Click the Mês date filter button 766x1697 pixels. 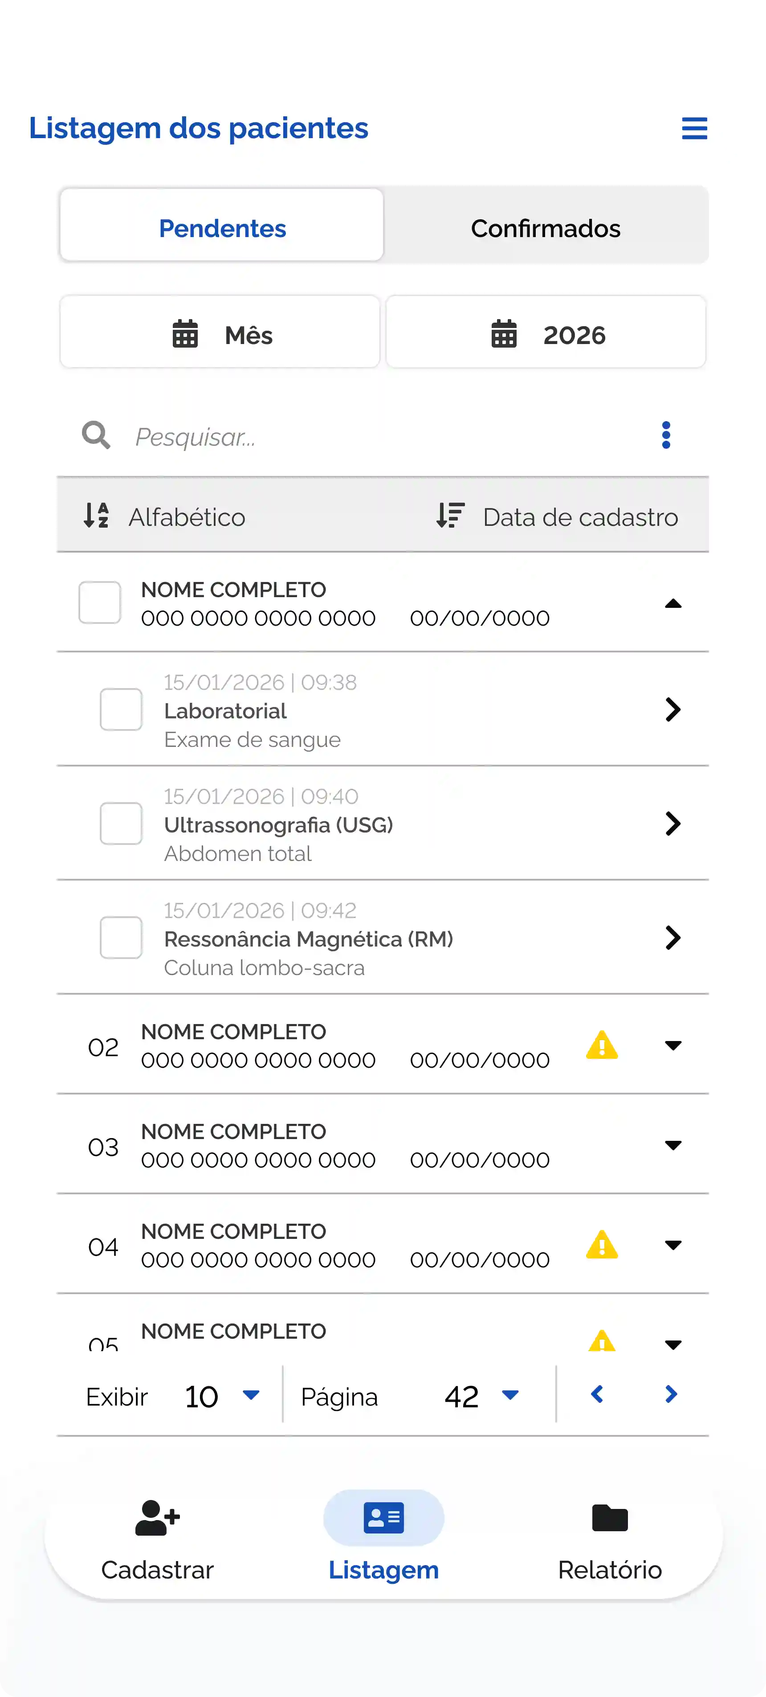point(220,335)
